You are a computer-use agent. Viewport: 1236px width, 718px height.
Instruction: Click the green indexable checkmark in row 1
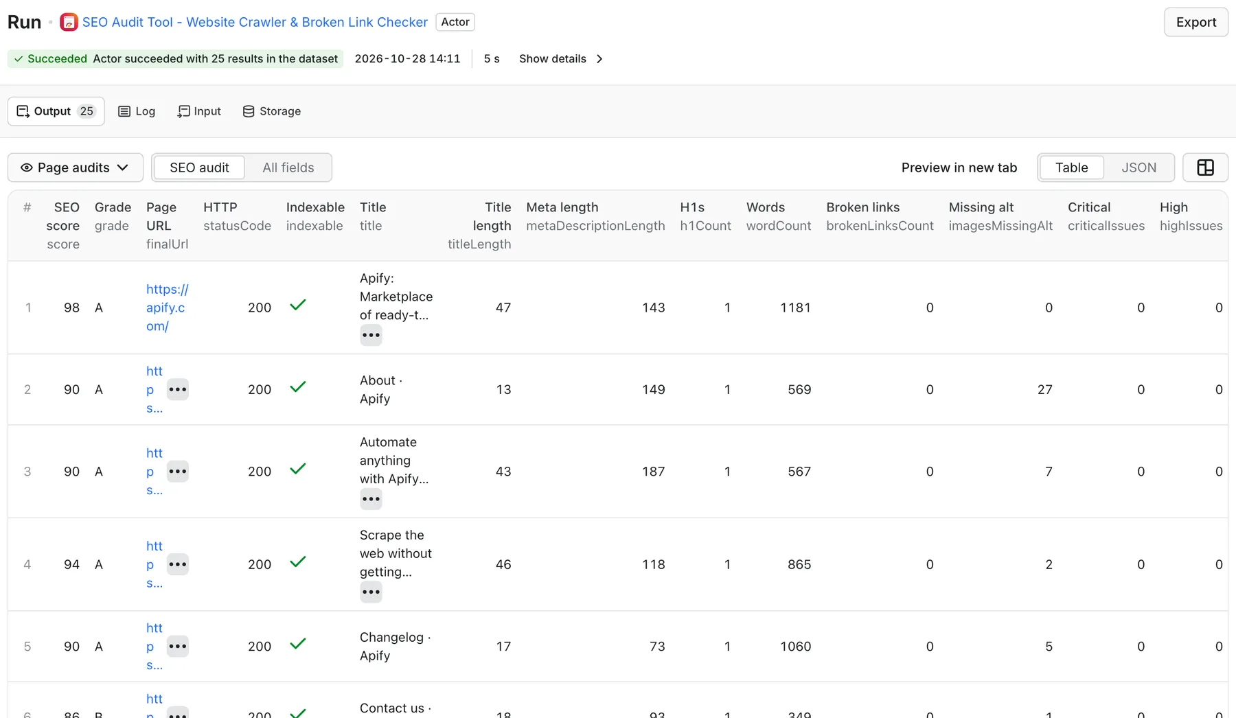[x=297, y=305]
